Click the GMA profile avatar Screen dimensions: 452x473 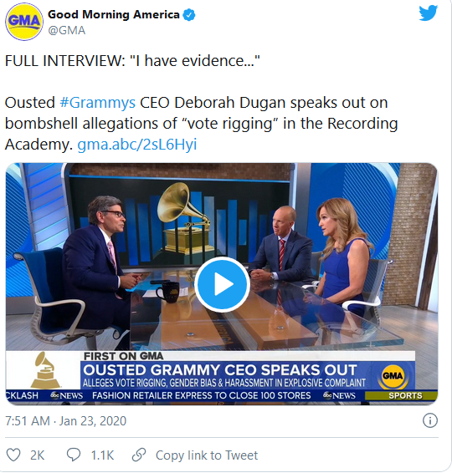(x=24, y=22)
